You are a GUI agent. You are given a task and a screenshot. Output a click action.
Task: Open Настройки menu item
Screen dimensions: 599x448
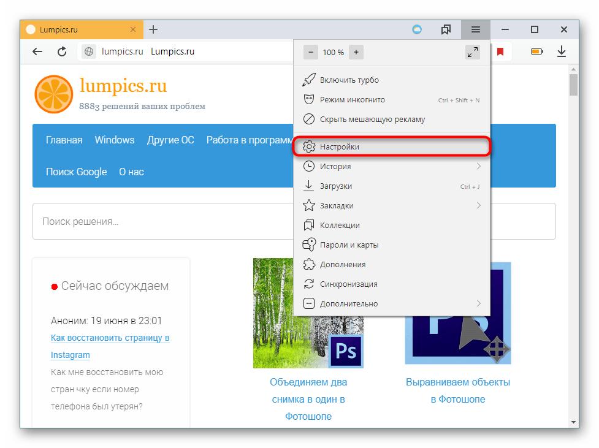[392, 146]
